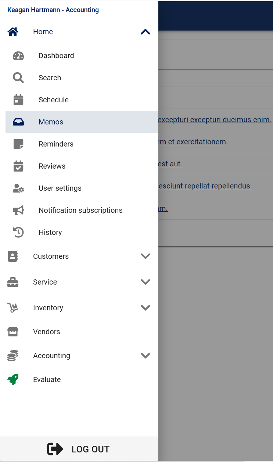Viewport: 273px width, 462px height.
Task: Click the Accounting coins icon
Action: click(13, 356)
